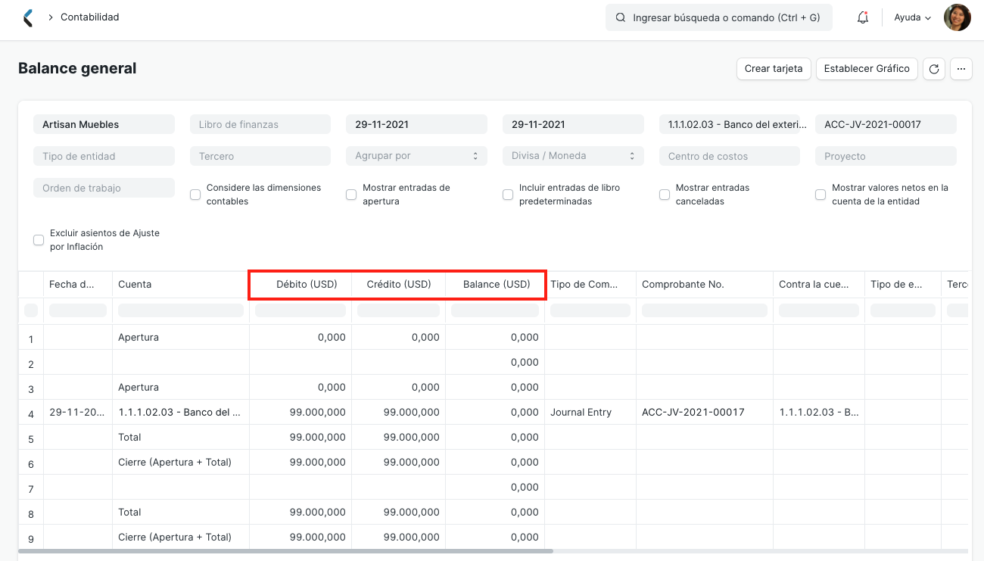This screenshot has height=561, width=984.
Task: Check Incluir entradas de libro predeterminadas
Action: (508, 195)
